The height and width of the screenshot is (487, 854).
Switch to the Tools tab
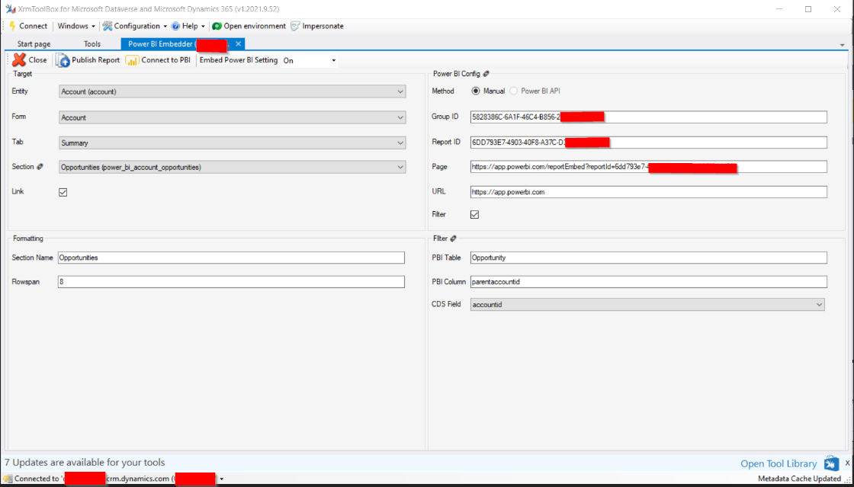pyautogui.click(x=92, y=43)
